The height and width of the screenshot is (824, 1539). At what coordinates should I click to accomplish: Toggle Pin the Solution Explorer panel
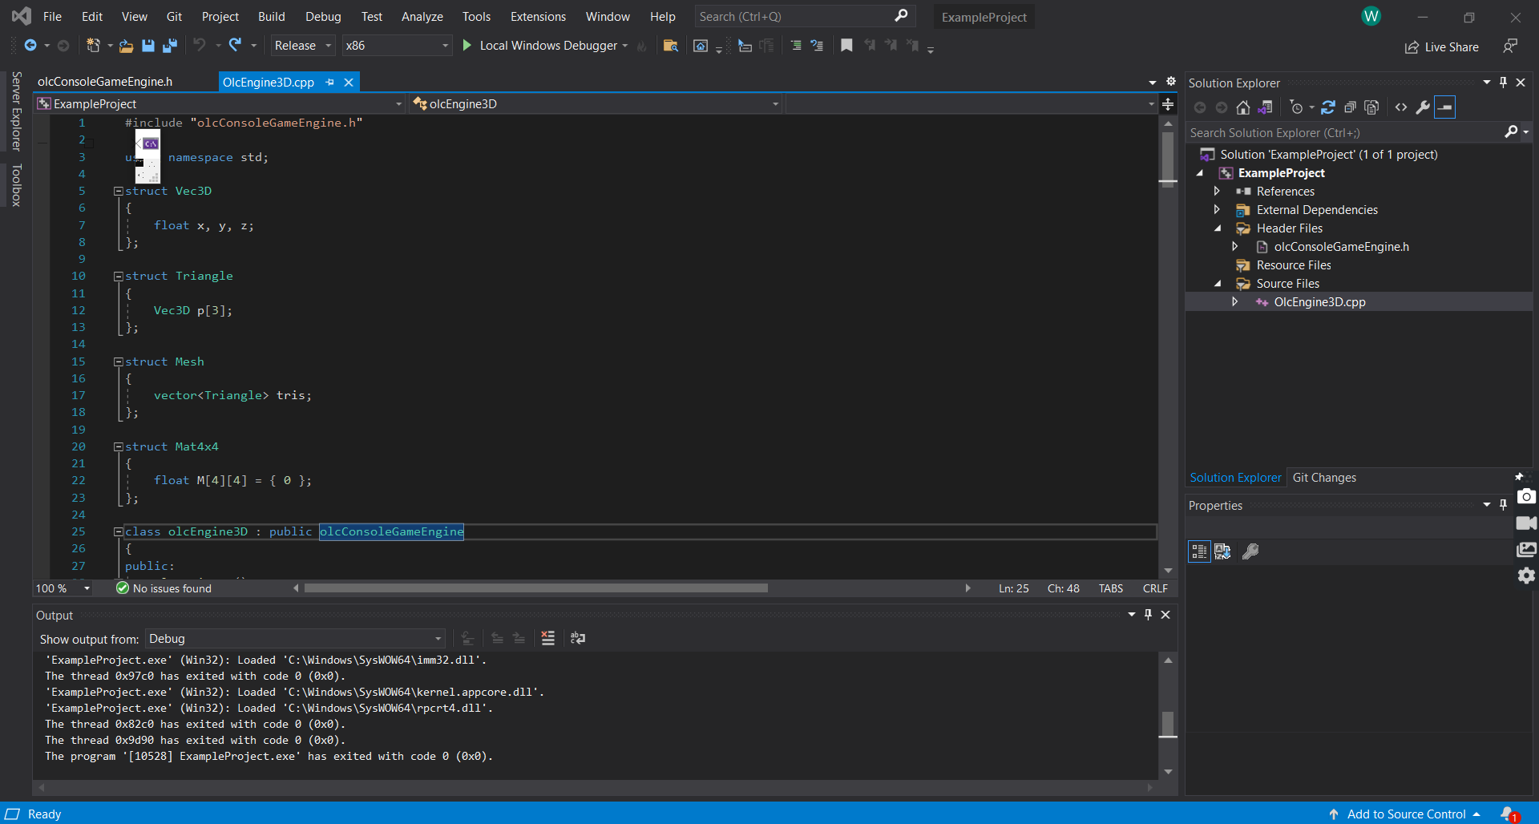[x=1503, y=82]
